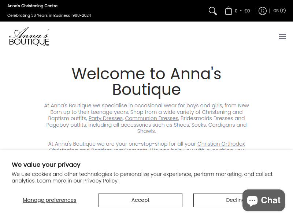Open the Communion Dresses link
Image resolution: width=293 pixels, height=219 pixels.
coord(152,118)
